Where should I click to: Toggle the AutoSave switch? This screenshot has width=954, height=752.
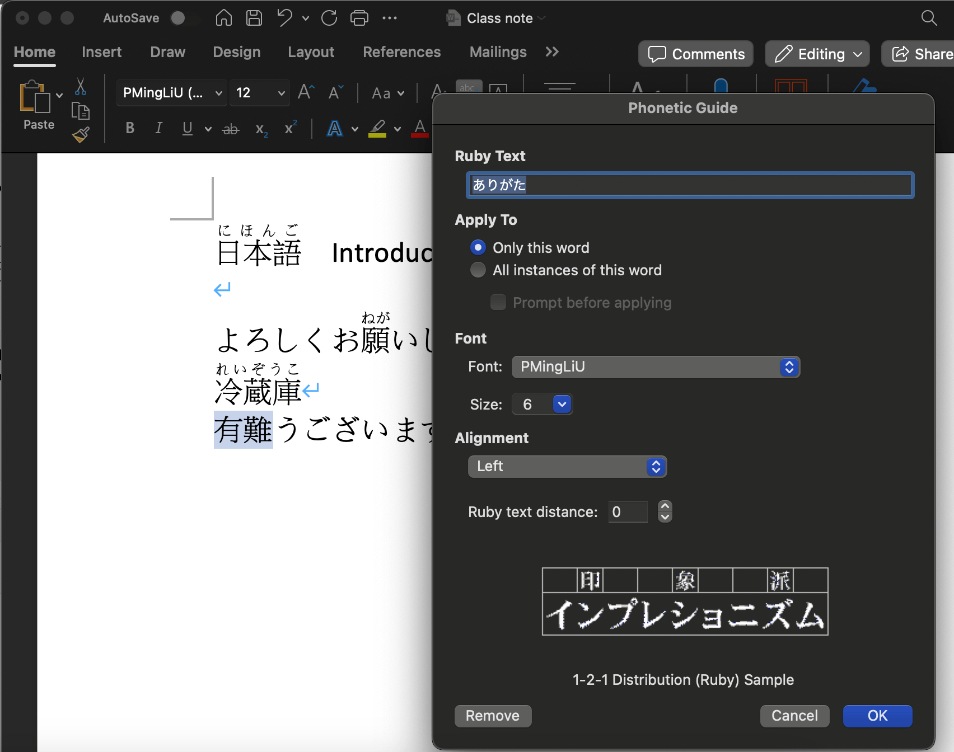click(185, 18)
